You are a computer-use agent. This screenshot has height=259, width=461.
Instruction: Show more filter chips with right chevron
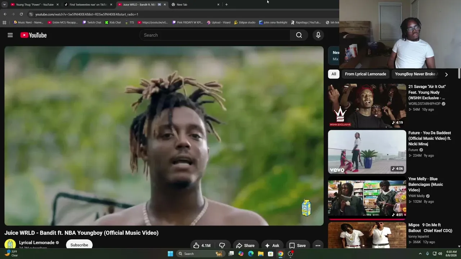446,74
